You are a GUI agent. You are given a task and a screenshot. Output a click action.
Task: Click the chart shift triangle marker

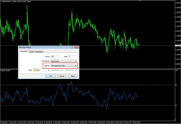[x=140, y=1]
